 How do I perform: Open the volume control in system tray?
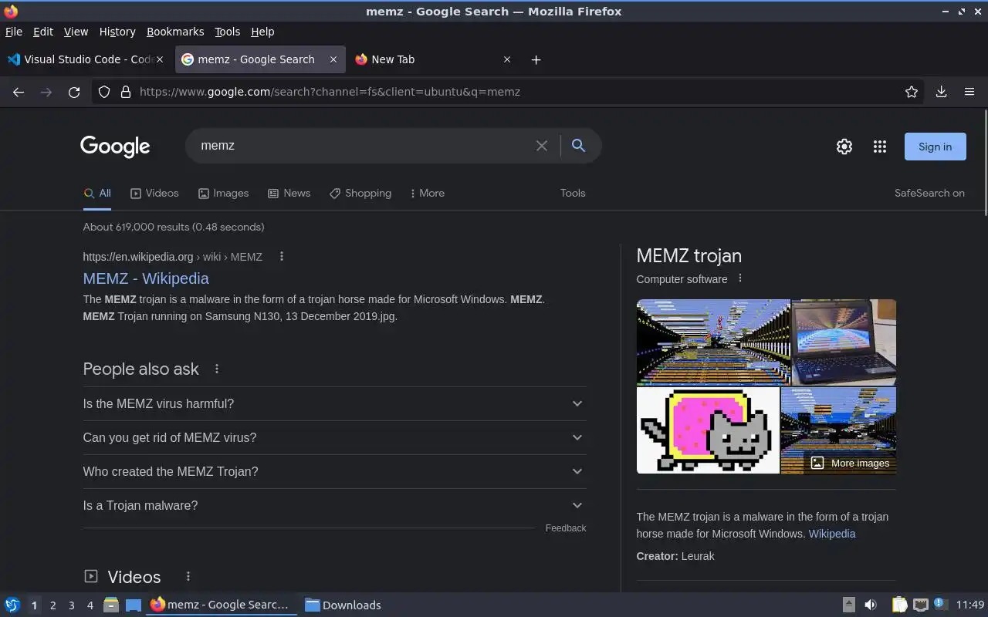(871, 605)
